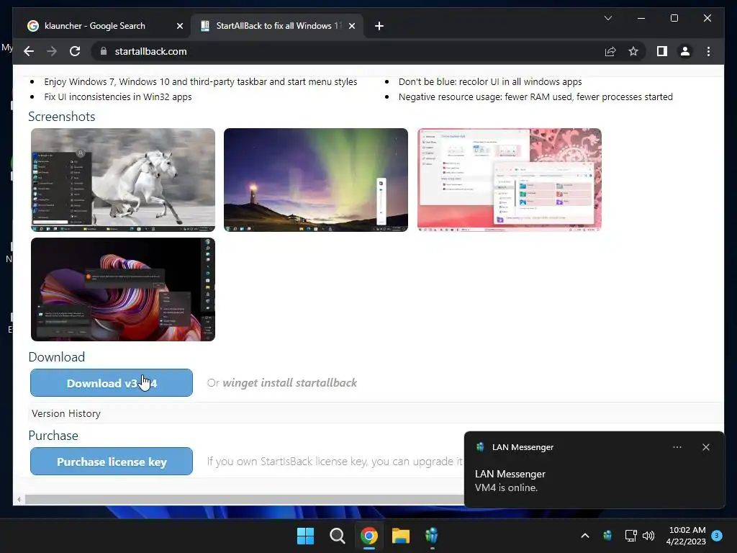Close the klauncher Google Search tab
The image size is (737, 553).
point(179,26)
